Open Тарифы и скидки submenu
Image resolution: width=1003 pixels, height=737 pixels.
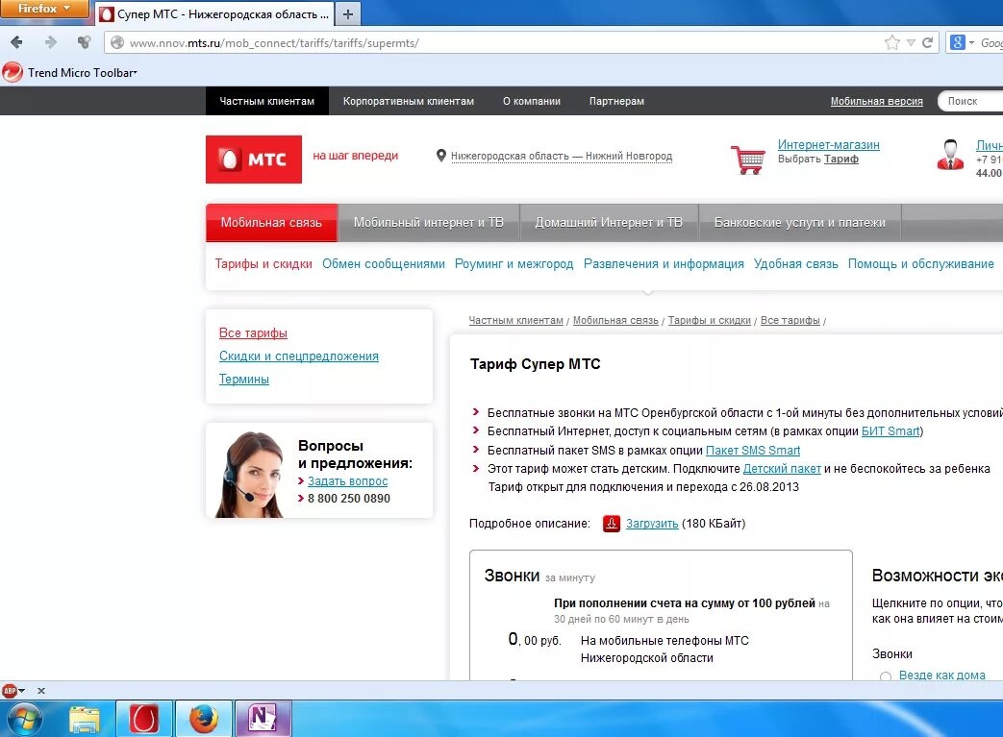coord(263,264)
